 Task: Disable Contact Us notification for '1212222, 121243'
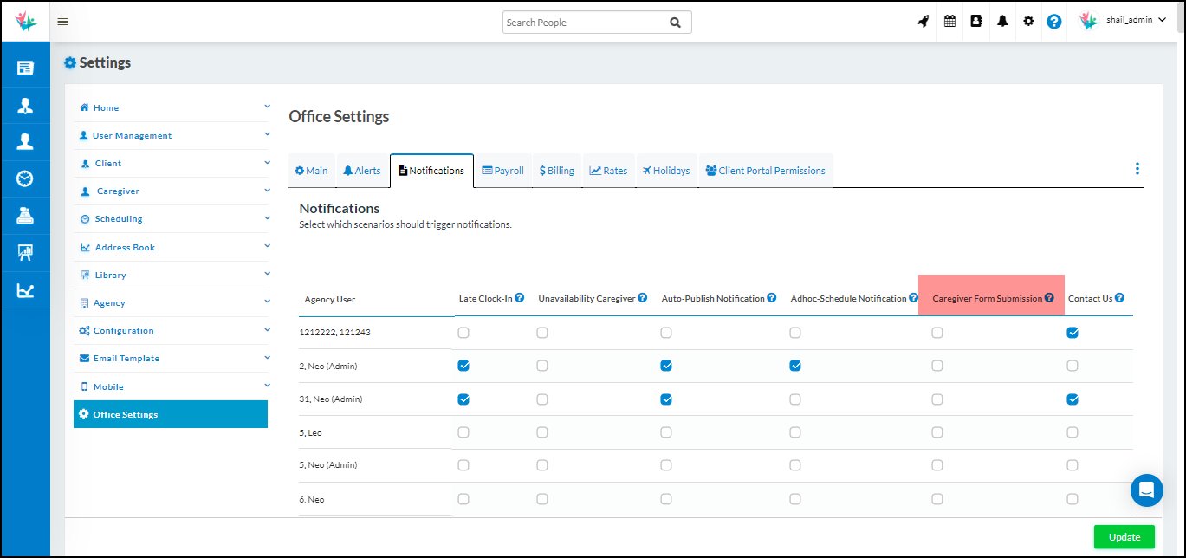[1073, 332]
